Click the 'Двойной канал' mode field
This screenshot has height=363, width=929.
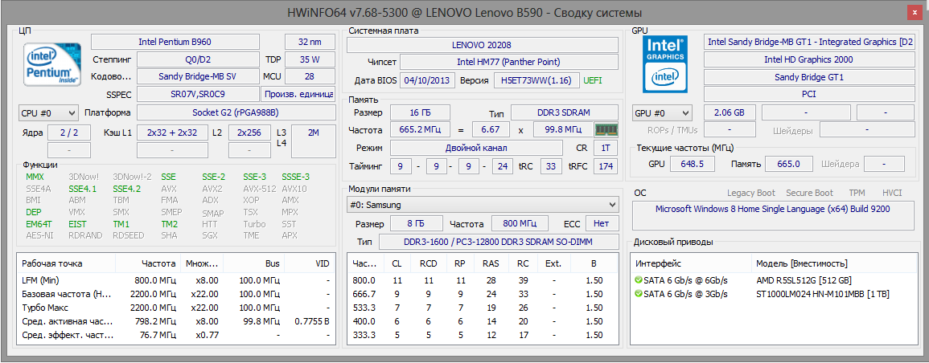click(x=476, y=148)
